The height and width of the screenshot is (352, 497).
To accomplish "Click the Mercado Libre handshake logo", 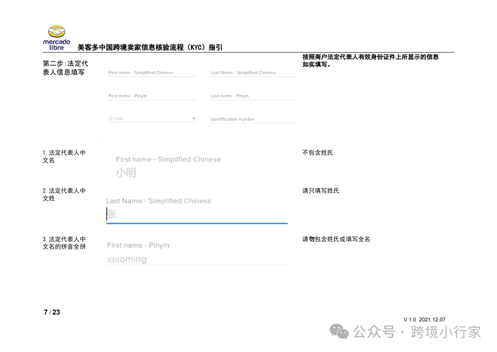I will tap(57, 31).
